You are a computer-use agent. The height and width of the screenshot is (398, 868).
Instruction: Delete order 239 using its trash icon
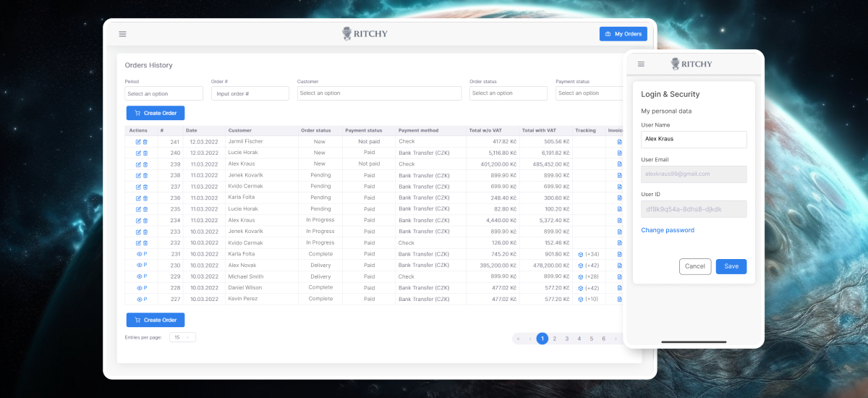coord(145,164)
